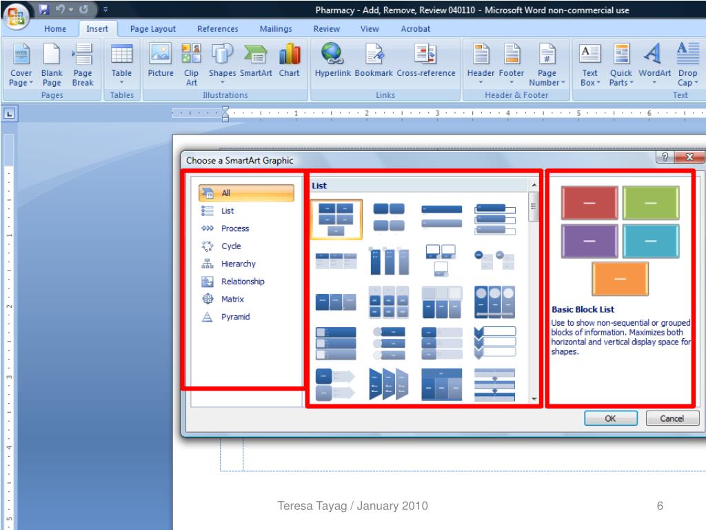The image size is (706, 530).
Task: Click the green preview block
Action: point(651,204)
